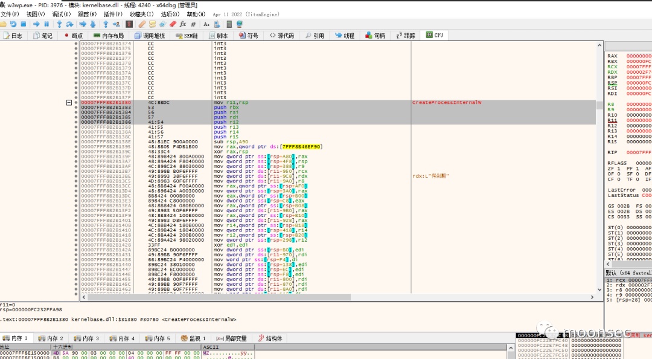Open the 插件(P) menu

[x=113, y=14]
